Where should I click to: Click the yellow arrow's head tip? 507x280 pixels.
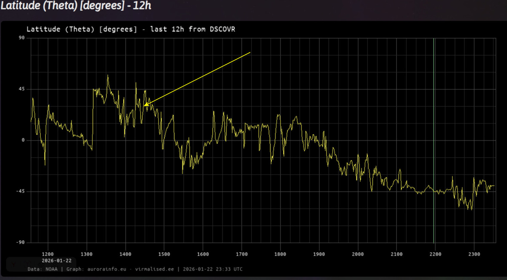click(144, 106)
